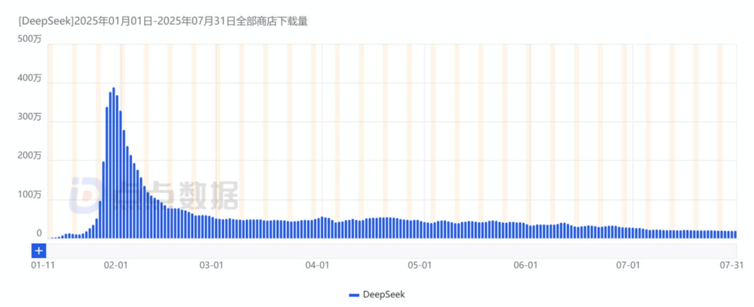Screen dimensions: 754x307
Task: Click the 400万 y-axis label
Action: (x=31, y=78)
